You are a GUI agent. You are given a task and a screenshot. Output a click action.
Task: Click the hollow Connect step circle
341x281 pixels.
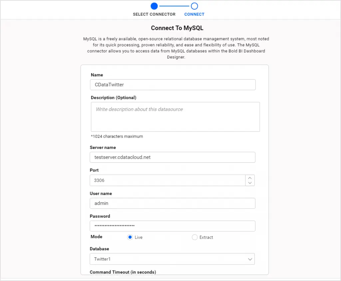click(194, 6)
